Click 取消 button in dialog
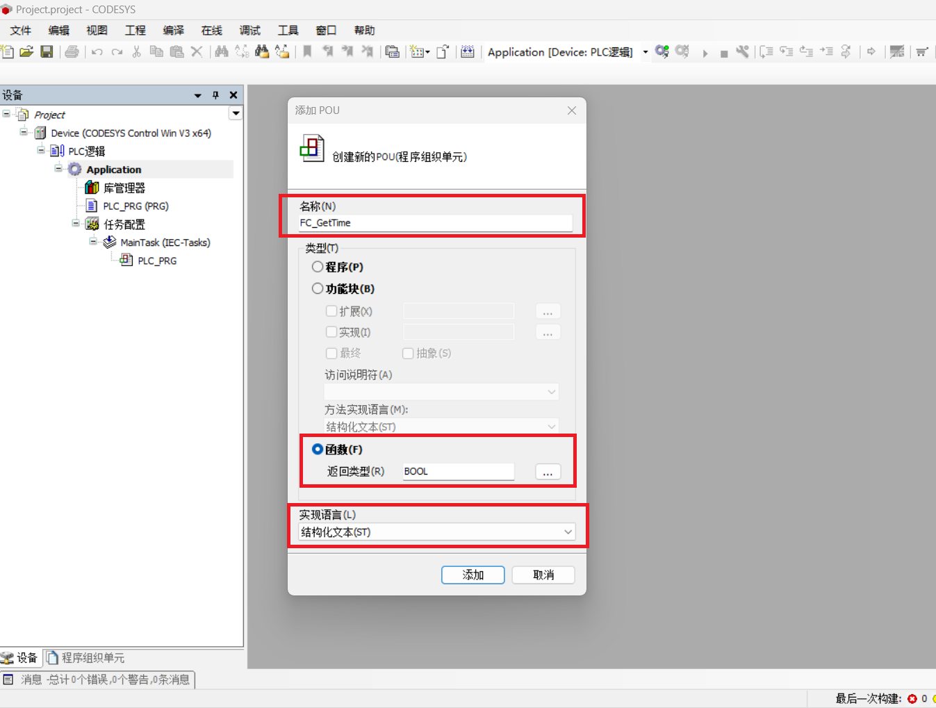 point(543,575)
